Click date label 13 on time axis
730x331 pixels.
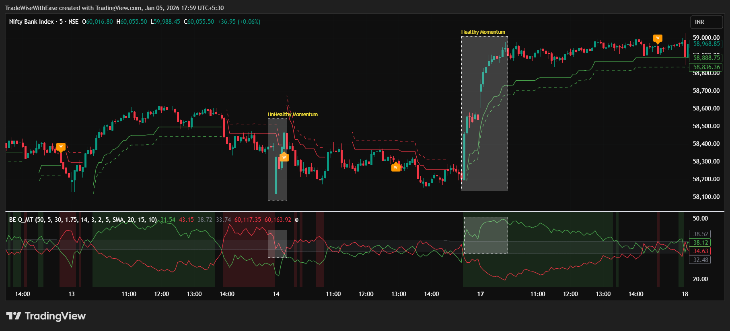point(72,294)
